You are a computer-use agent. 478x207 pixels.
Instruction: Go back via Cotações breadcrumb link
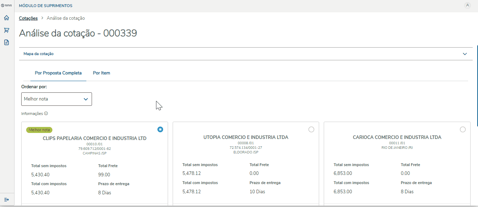point(28,18)
